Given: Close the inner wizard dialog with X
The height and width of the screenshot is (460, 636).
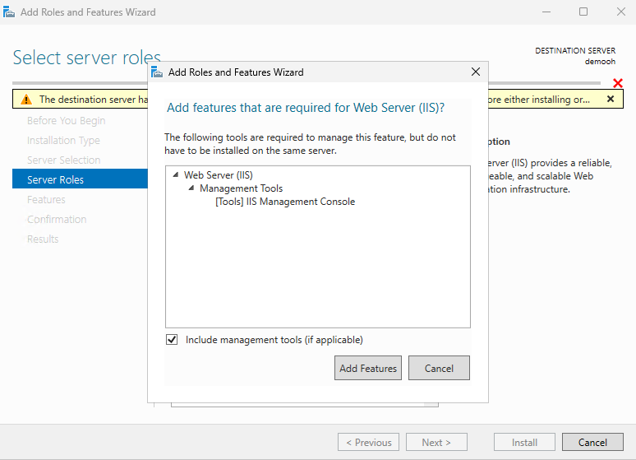Looking at the screenshot, I should 476,72.
